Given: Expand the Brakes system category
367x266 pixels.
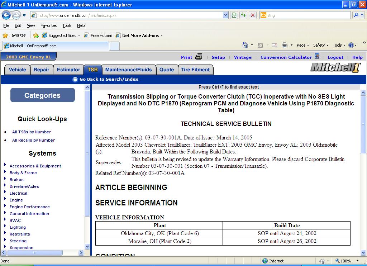Looking at the screenshot, I should click(x=5, y=179).
